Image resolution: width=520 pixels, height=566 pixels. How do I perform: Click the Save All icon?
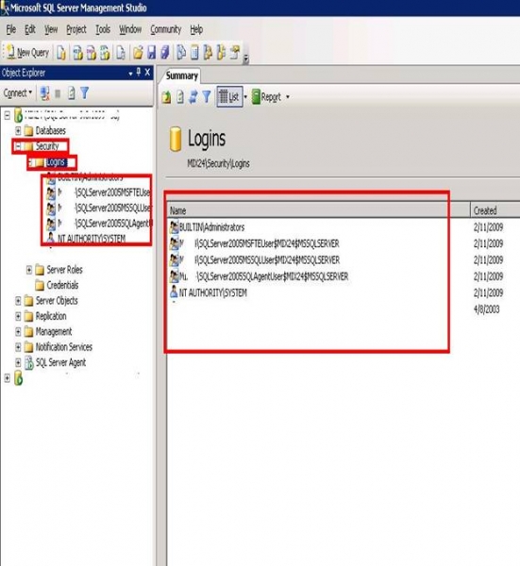(165, 53)
